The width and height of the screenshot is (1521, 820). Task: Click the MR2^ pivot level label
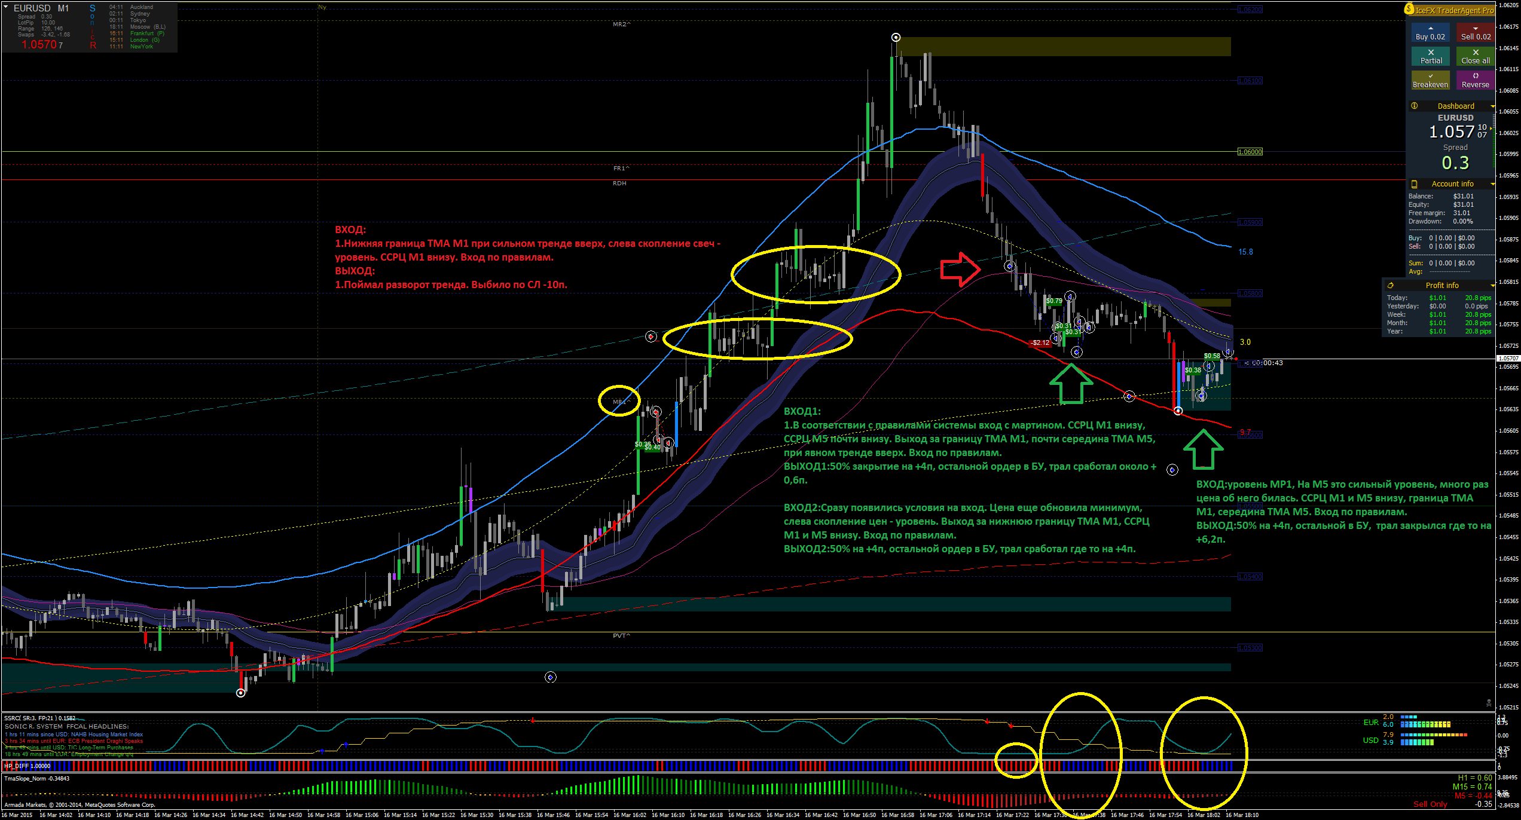tap(622, 25)
